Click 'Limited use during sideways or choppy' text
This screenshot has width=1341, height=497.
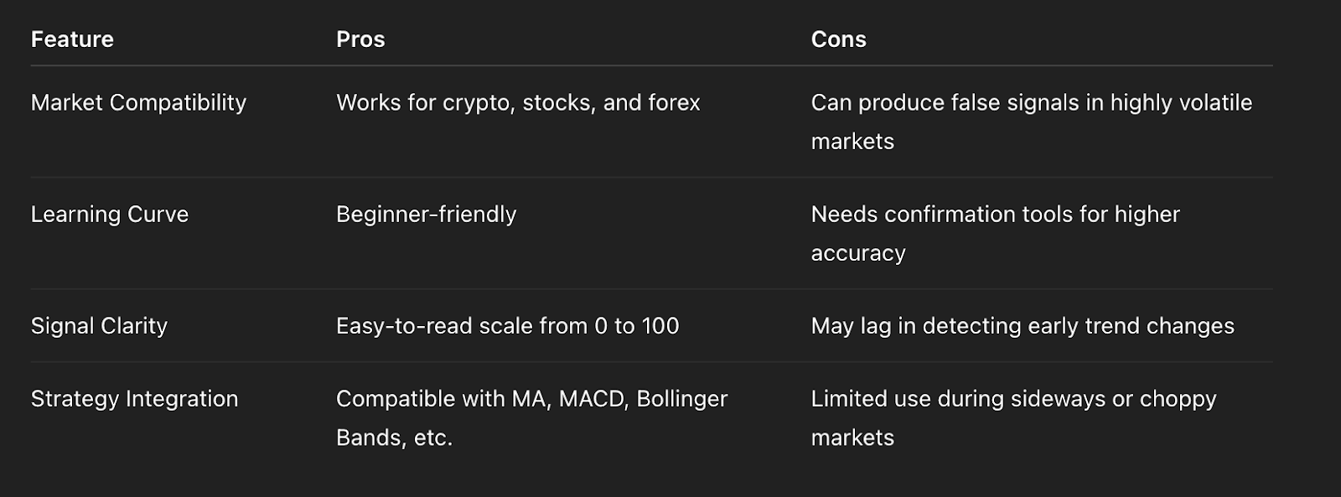(1013, 399)
